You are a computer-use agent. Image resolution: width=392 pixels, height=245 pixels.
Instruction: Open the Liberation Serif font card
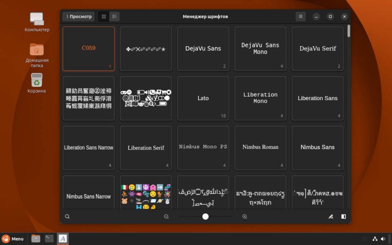coord(146,148)
